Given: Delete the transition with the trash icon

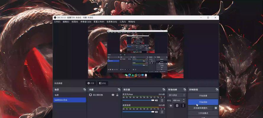Looking at the screenshot, I should point(177,106).
